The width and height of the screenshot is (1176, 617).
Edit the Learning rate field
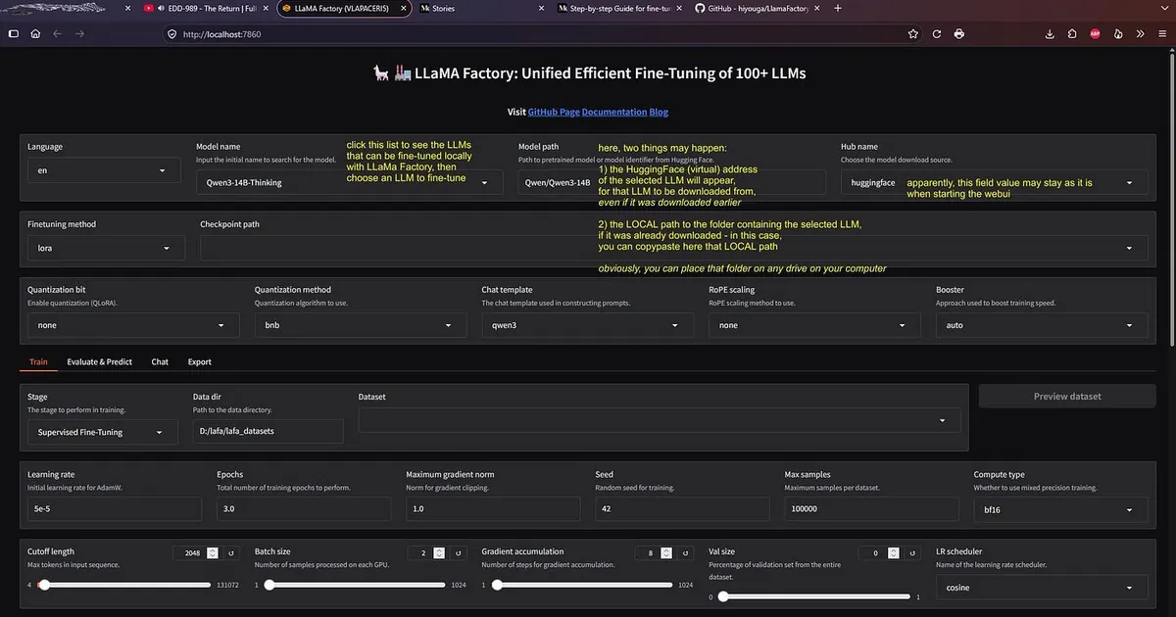tap(115, 509)
